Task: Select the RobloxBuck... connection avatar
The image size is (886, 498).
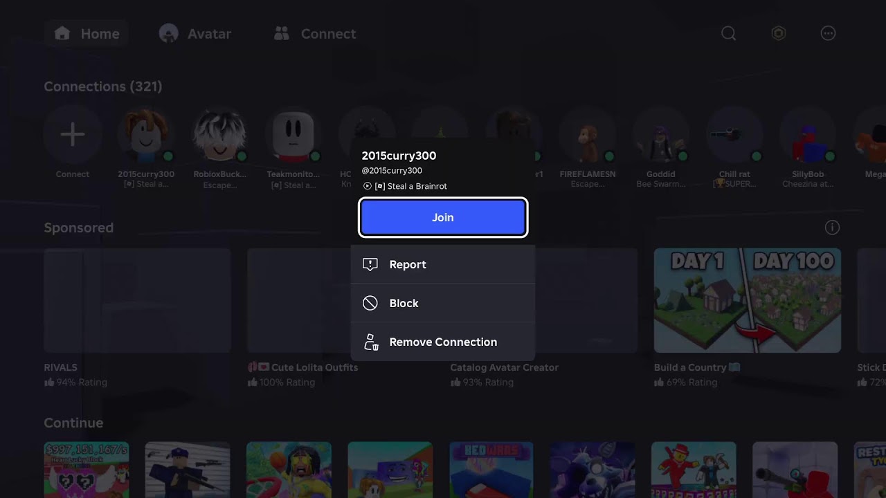Action: click(x=219, y=135)
